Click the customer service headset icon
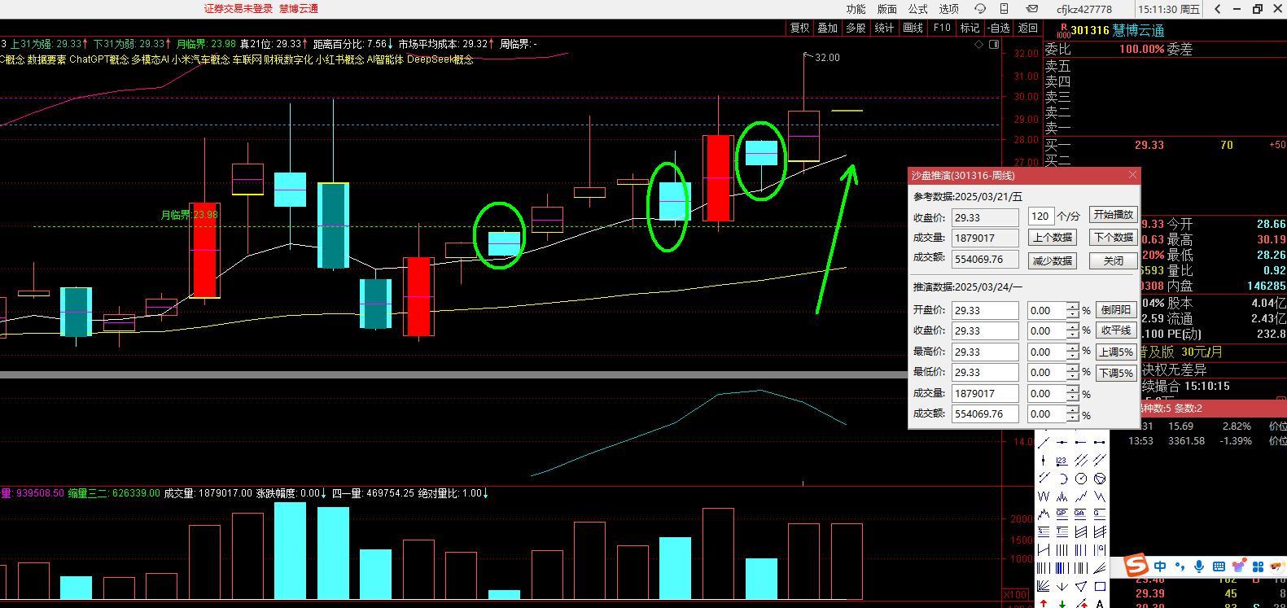This screenshot has width=1287, height=608. 980,9
